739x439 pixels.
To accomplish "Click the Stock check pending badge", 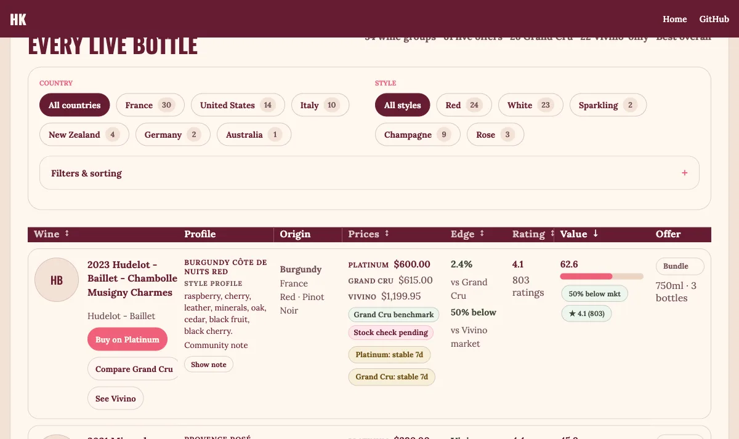I will (391, 332).
